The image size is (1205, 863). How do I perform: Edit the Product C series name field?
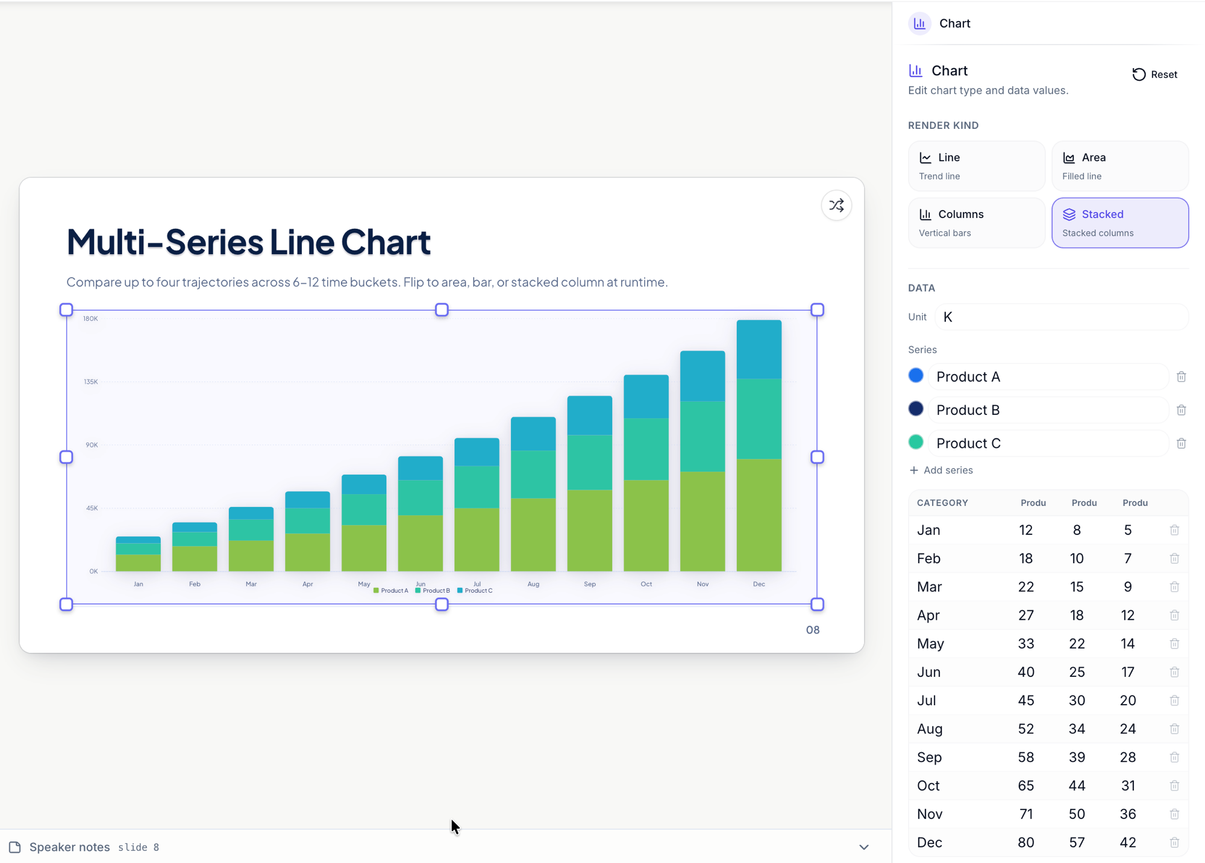click(x=1048, y=443)
